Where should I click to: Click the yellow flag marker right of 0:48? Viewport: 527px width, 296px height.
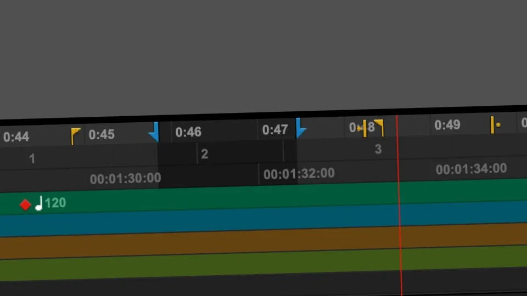pyautogui.click(x=379, y=128)
